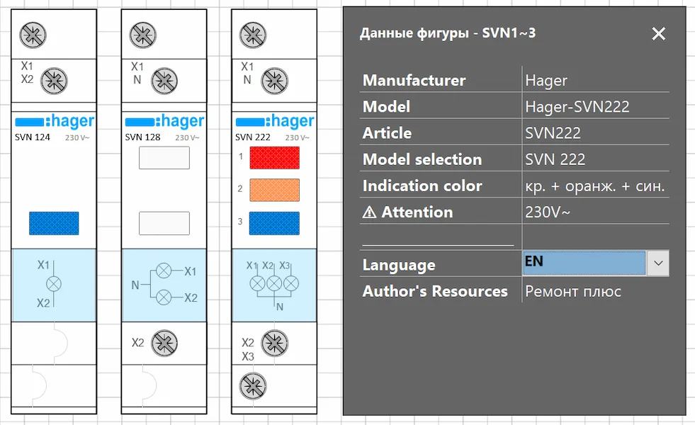Viewport: 695px width, 425px height.
Task: Click the upper X1 lamp symbol on SVN 128
Action: click(x=164, y=271)
